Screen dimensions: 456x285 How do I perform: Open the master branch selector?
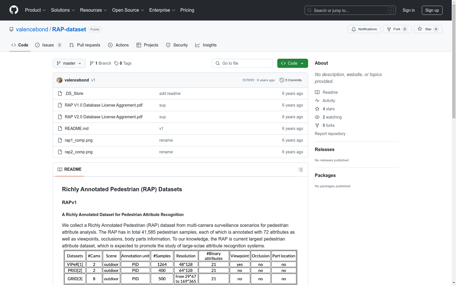[x=69, y=63]
